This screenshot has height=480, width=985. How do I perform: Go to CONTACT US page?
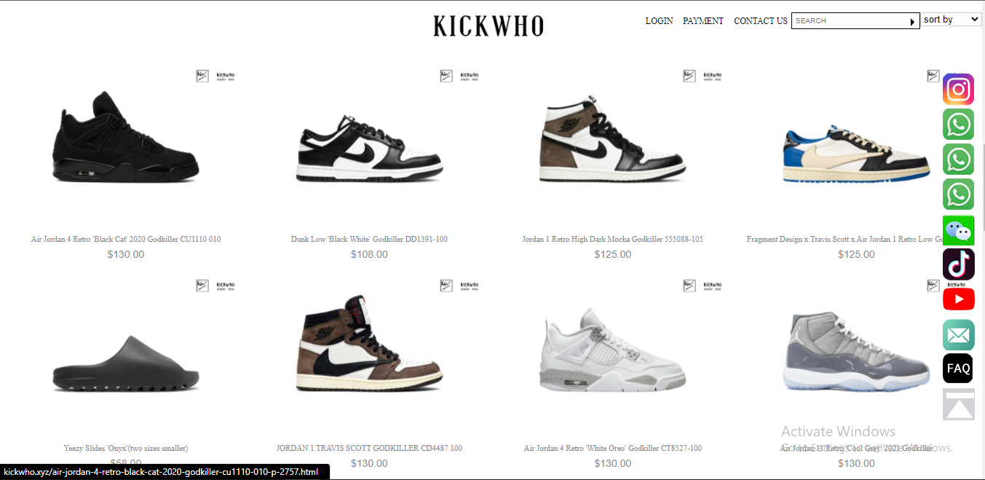coord(760,21)
